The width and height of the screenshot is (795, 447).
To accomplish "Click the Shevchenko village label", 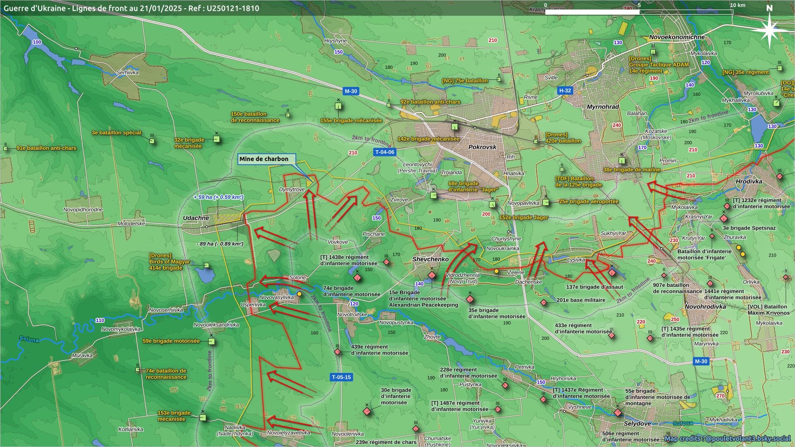I will coord(430,259).
